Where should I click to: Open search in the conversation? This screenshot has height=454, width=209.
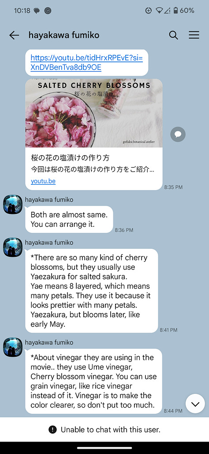(x=173, y=35)
